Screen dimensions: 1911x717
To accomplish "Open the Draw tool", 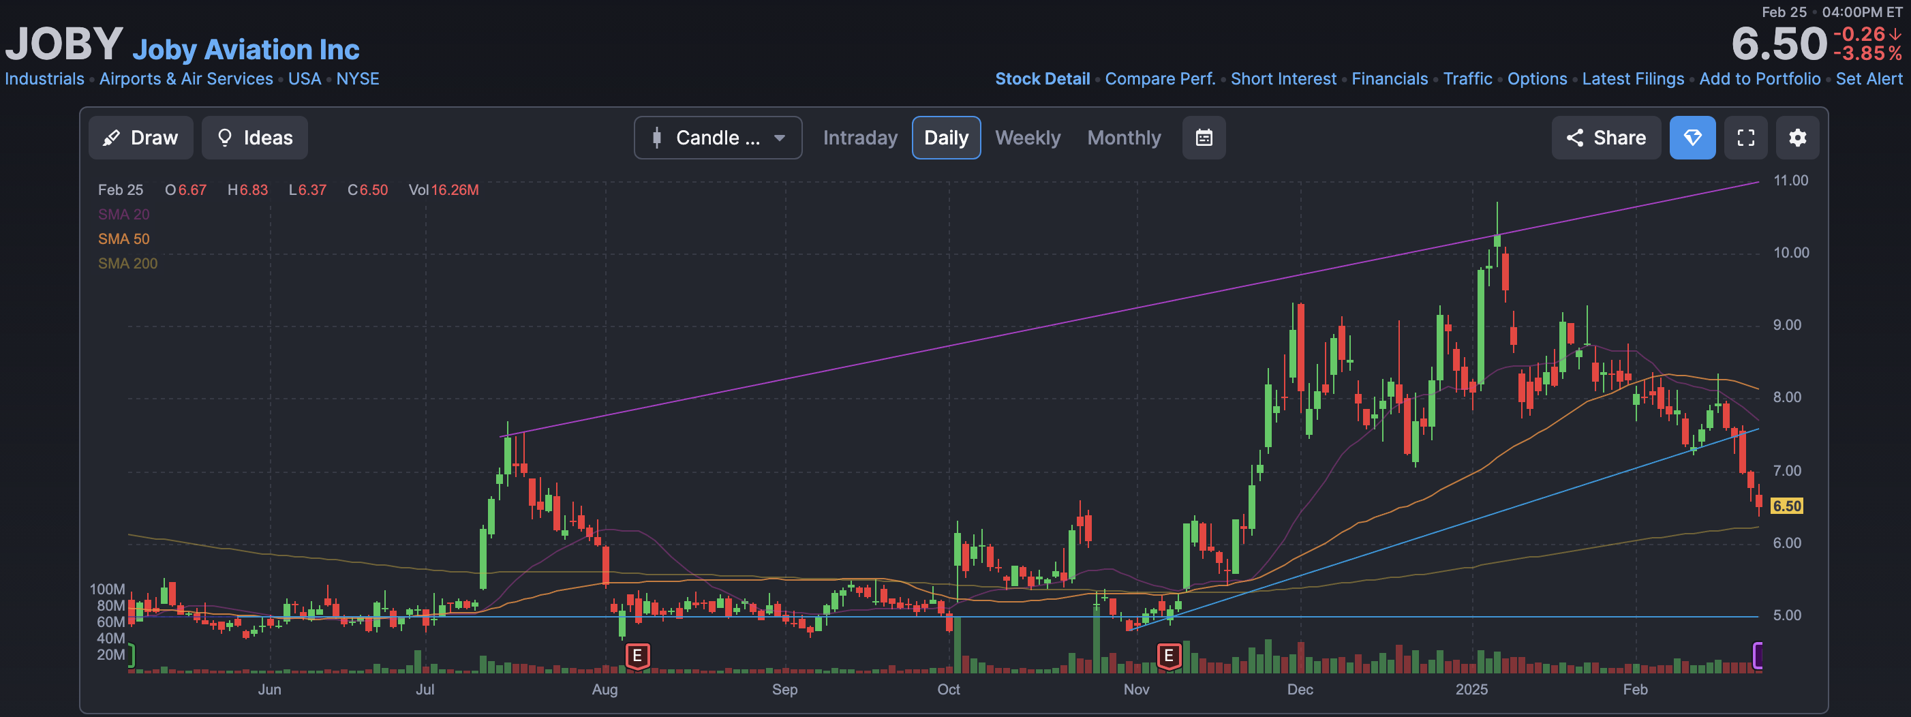I will coord(141,138).
